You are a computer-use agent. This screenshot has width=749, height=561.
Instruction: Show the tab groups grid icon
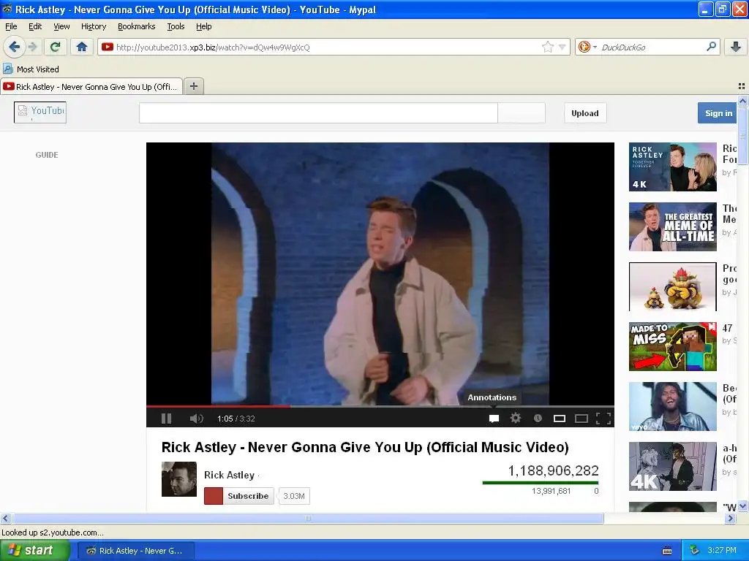click(x=742, y=86)
